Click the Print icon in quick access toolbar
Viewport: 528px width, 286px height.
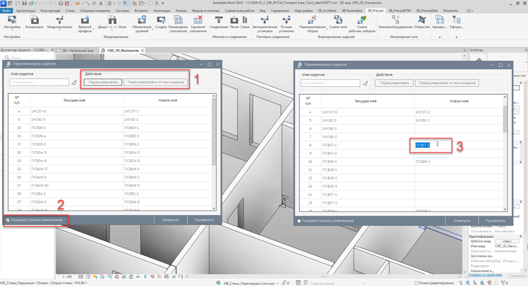(60, 3)
